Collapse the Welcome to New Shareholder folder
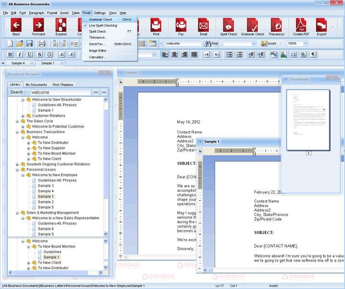The height and width of the screenshot is (289, 345). [23, 100]
